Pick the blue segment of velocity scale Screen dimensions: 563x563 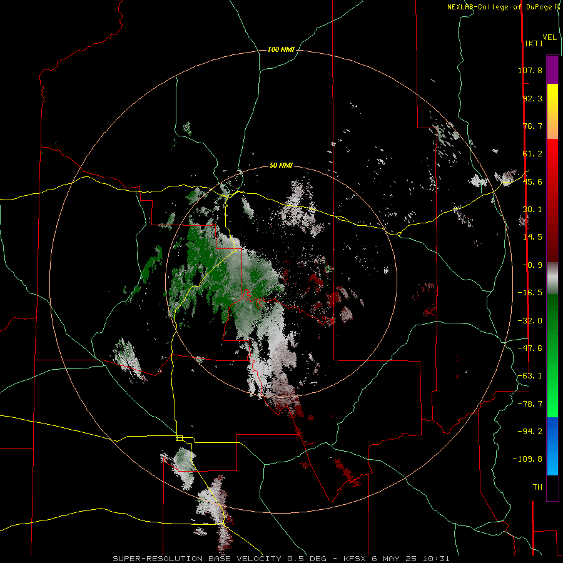(x=552, y=446)
